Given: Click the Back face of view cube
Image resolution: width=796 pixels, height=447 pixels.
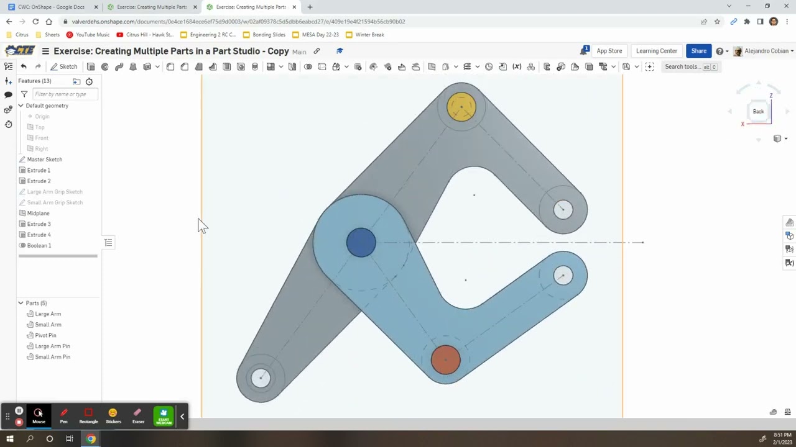Looking at the screenshot, I should coord(759,111).
